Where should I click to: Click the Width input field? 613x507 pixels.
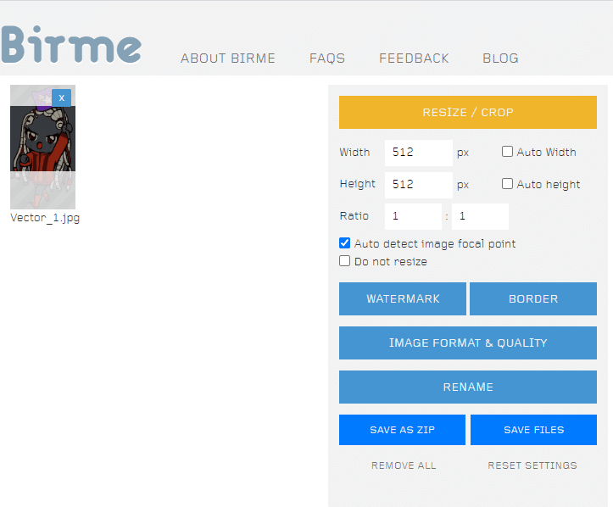tap(419, 152)
